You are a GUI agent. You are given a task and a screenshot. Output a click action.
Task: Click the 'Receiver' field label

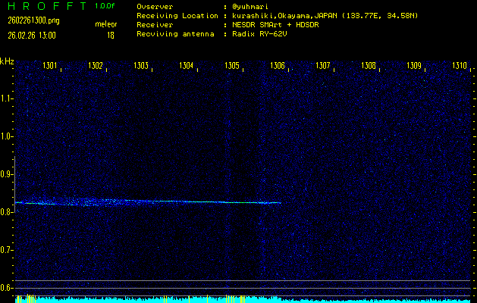coord(155,24)
